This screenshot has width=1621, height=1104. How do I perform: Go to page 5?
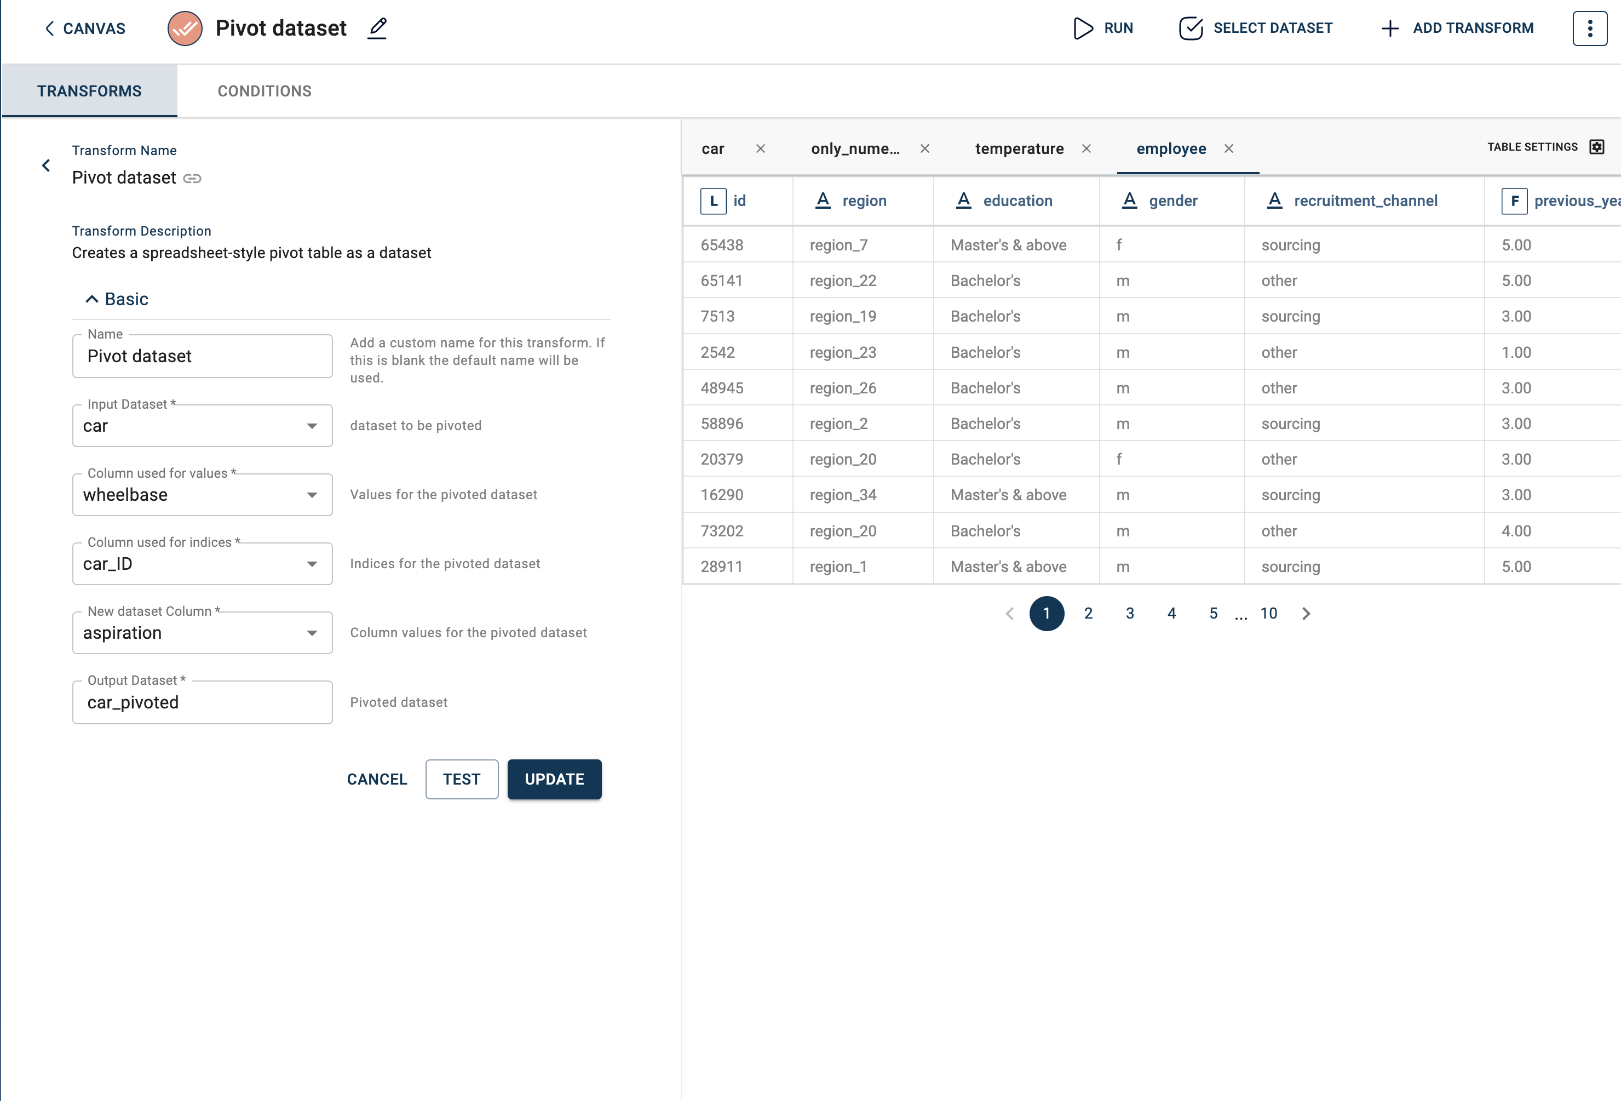pyautogui.click(x=1214, y=614)
